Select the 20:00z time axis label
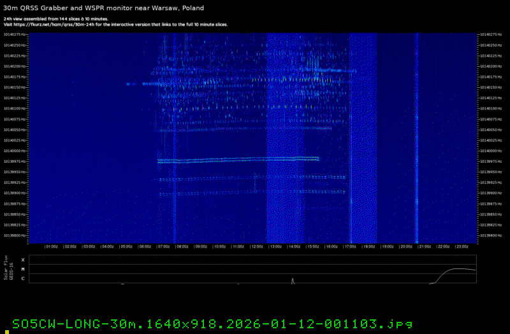 click(406, 247)
